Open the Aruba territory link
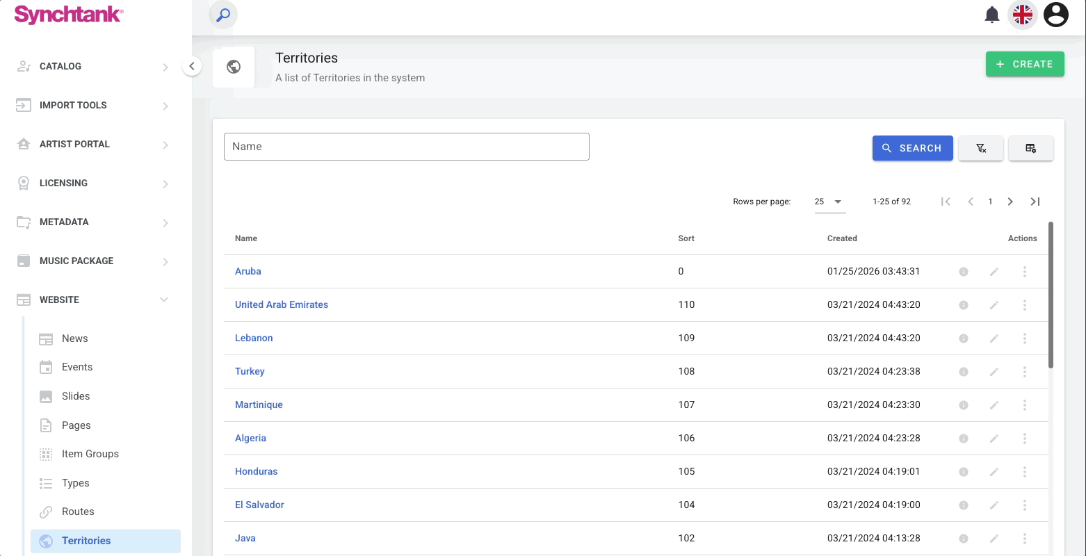 248,272
